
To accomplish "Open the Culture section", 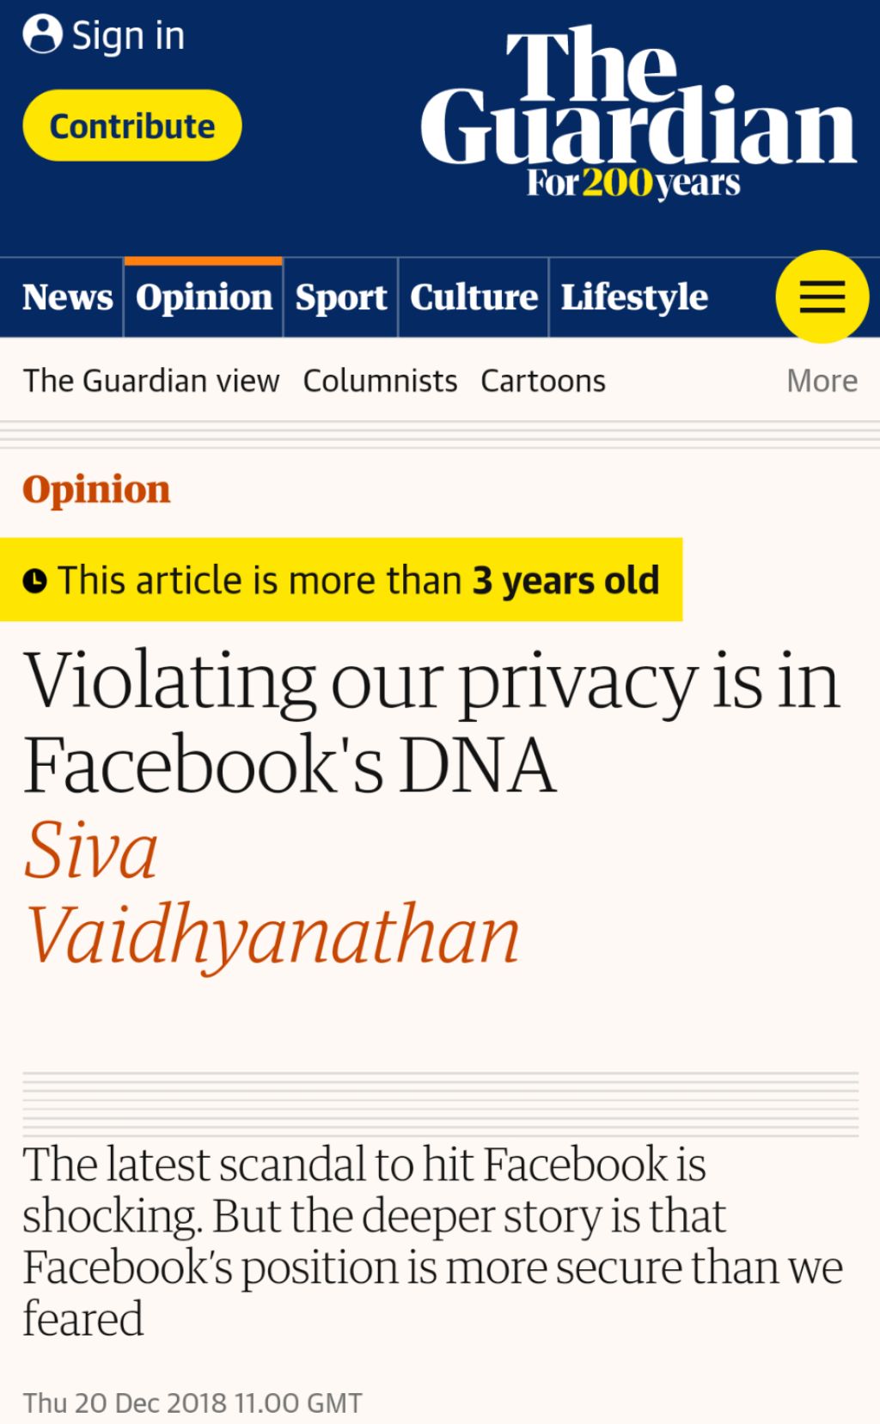I will click(x=474, y=297).
